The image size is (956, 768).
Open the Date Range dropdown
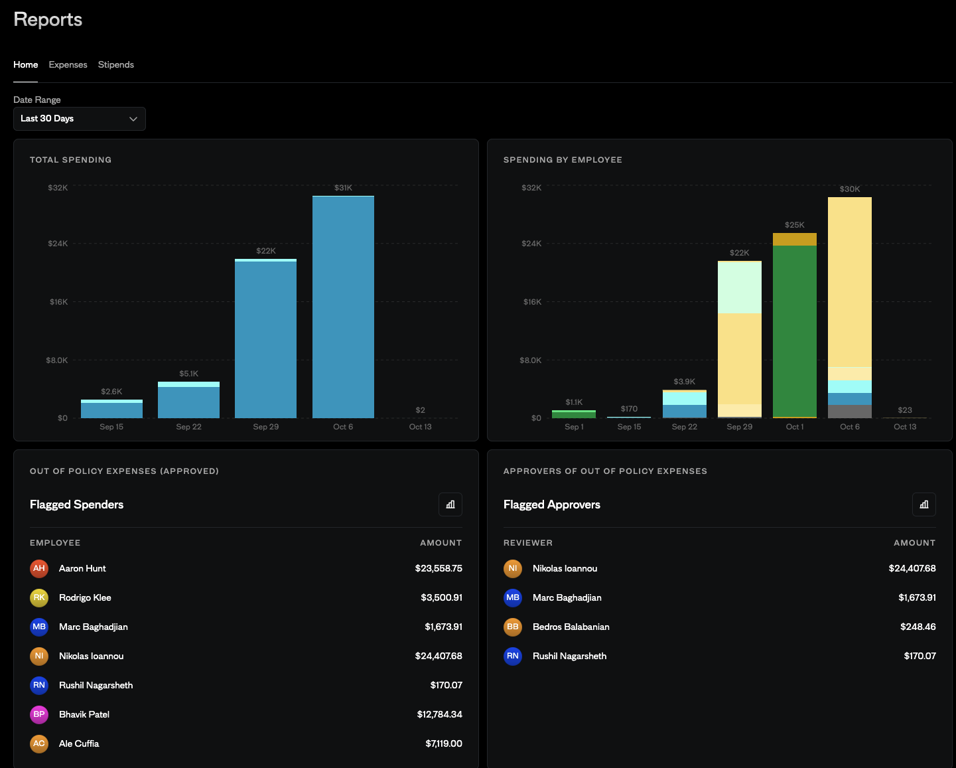point(79,119)
